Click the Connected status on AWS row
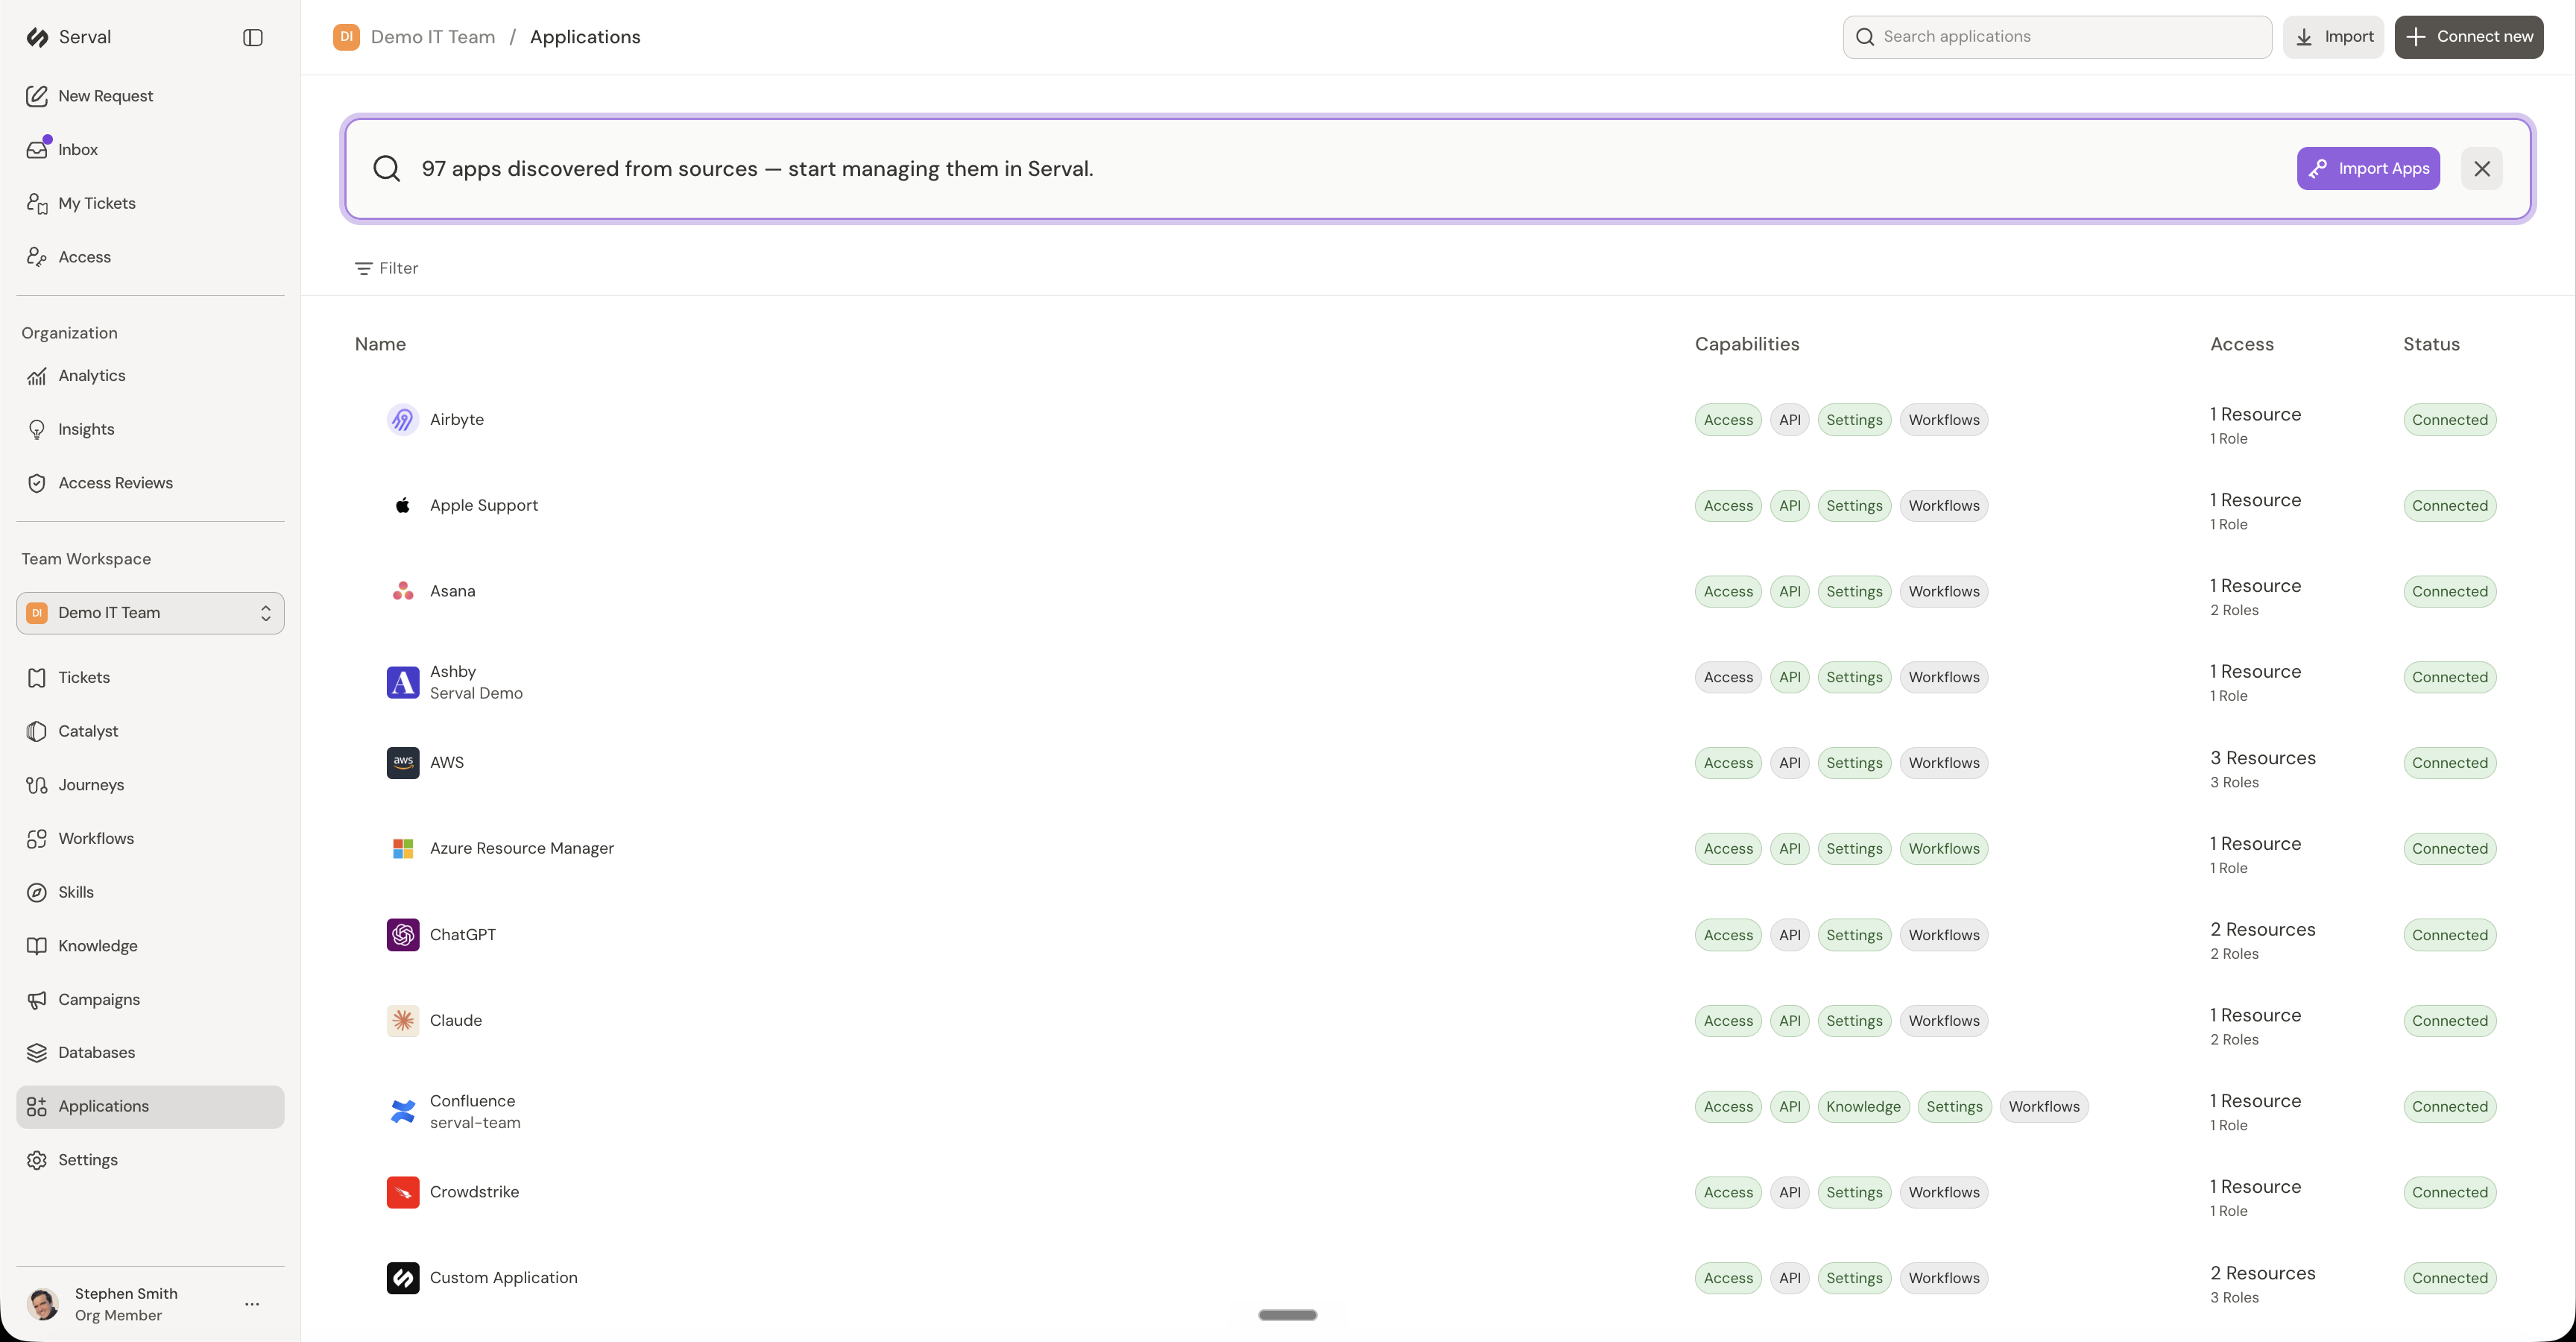This screenshot has width=2576, height=1342. pos(2449,763)
